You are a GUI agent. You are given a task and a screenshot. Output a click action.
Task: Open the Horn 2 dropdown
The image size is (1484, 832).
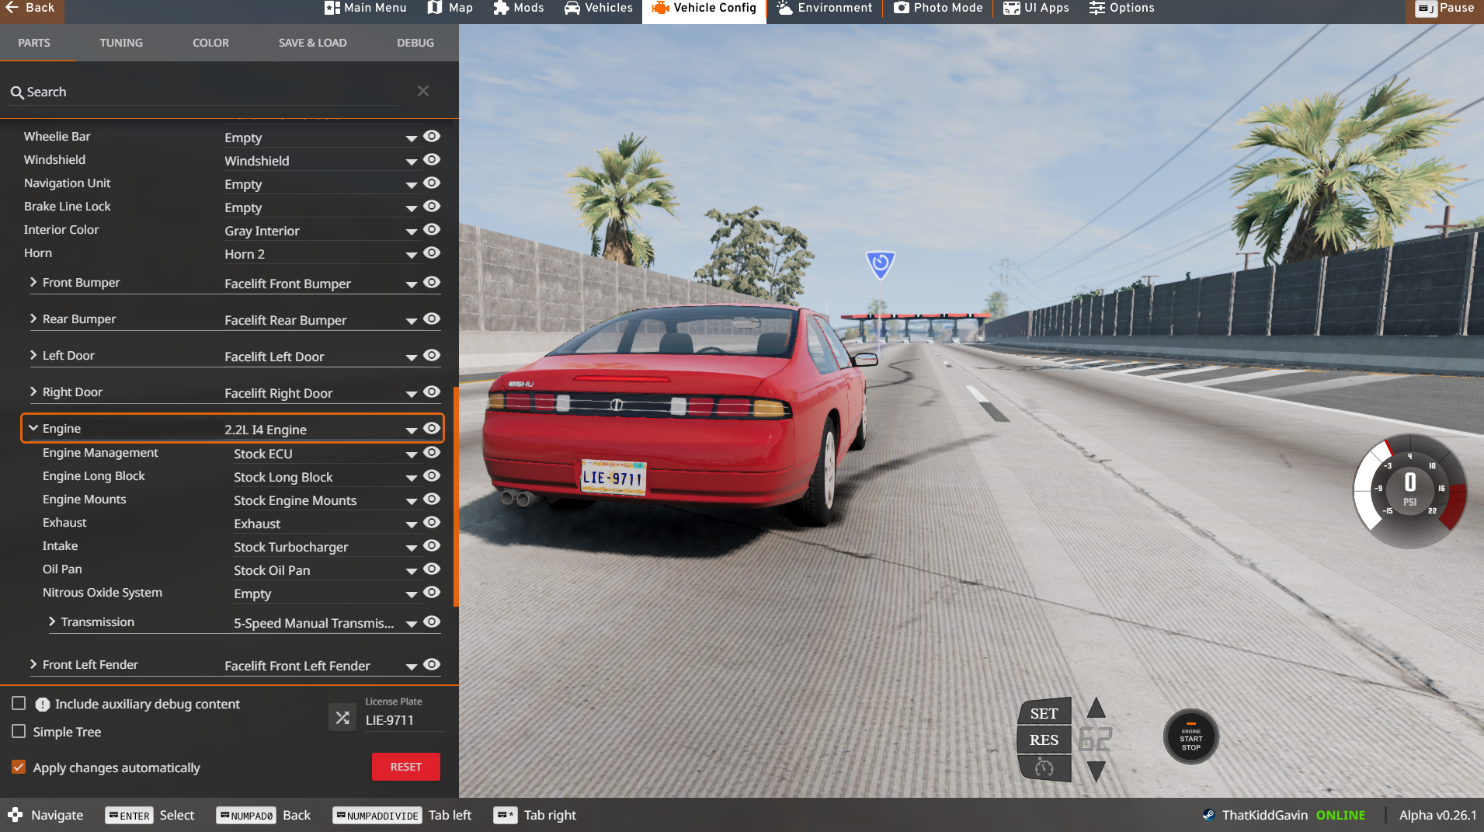[x=321, y=254]
